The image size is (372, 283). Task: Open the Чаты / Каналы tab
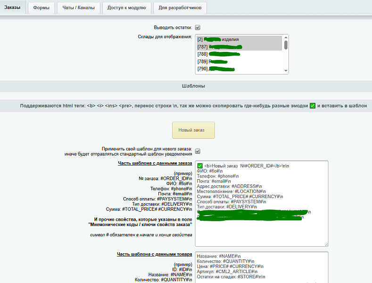click(x=79, y=8)
